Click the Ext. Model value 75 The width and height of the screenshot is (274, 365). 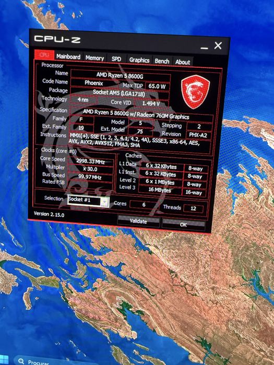pos(140,131)
